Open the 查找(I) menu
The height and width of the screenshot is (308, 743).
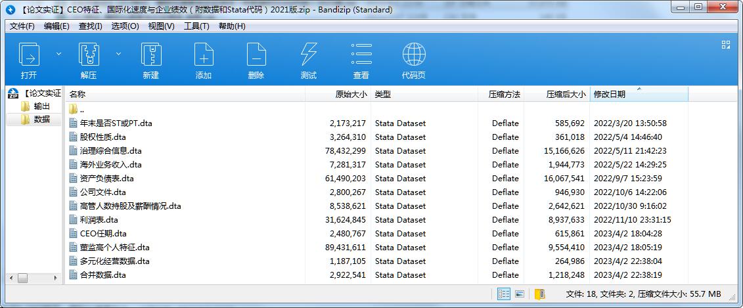pyautogui.click(x=90, y=26)
